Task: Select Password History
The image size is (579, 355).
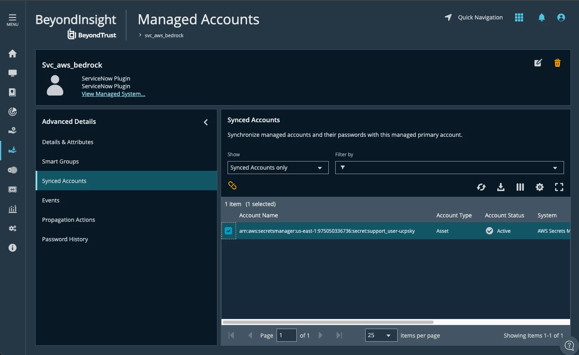Action: [126, 239]
